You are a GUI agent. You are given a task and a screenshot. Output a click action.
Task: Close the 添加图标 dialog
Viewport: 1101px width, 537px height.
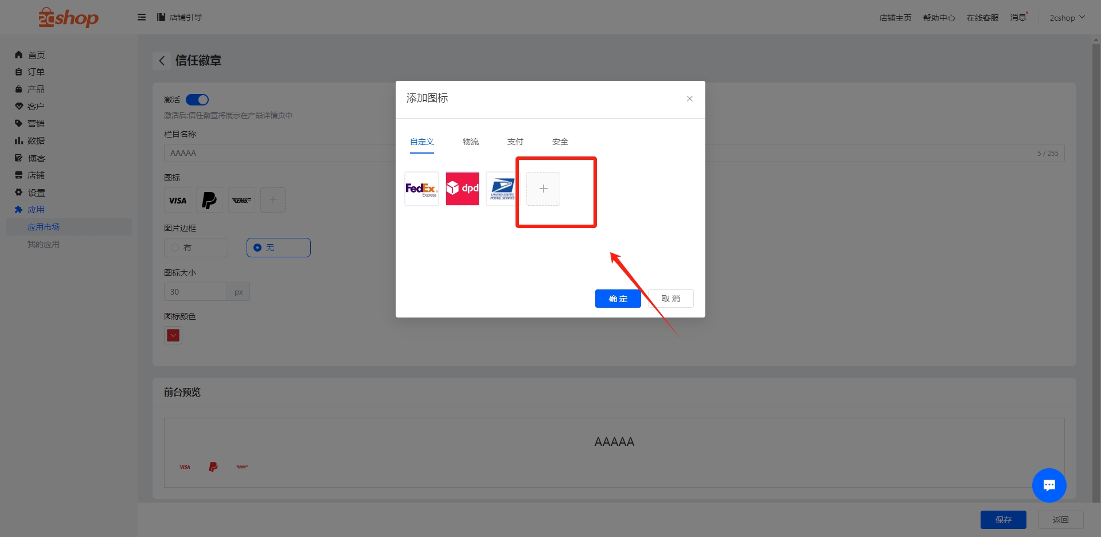[690, 99]
